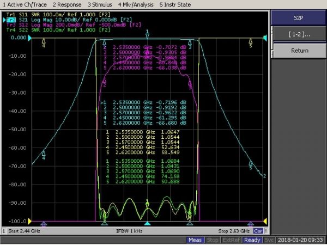Click the channel 1 number box in status bar
Screen dimensions: 327x245
click(x=4, y=231)
